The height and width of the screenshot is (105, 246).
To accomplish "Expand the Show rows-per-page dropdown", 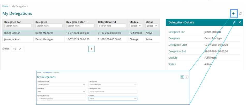I will click(x=17, y=49).
